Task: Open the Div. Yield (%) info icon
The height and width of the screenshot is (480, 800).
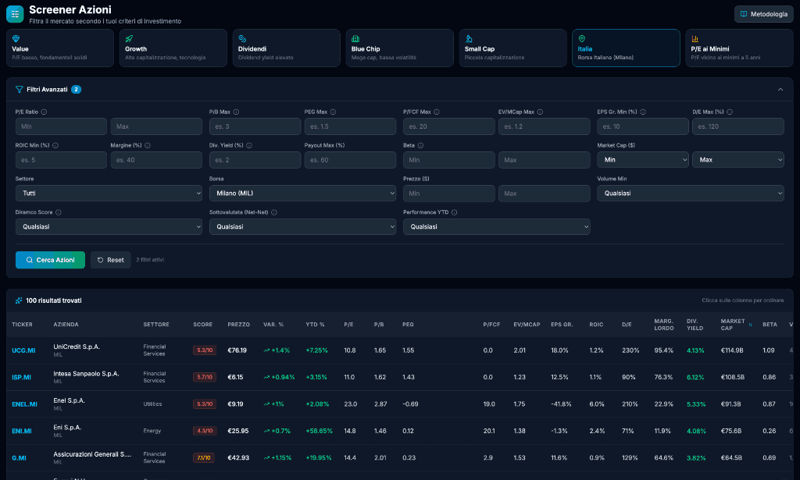Action: 249,146
